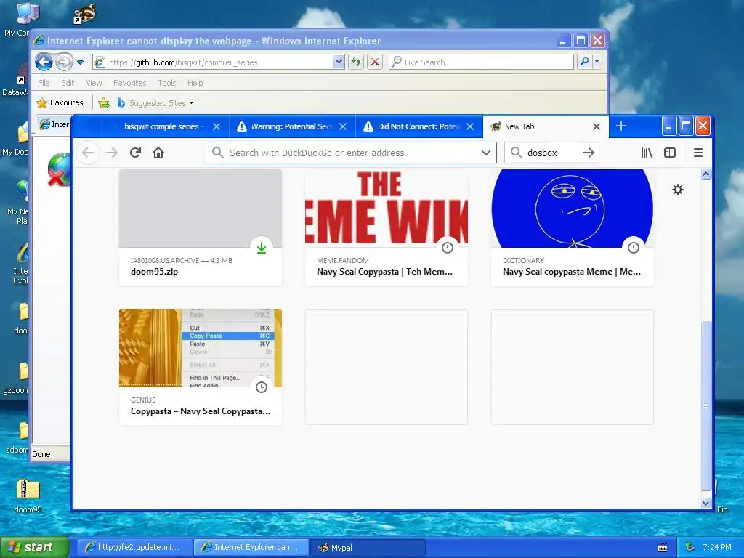The width and height of the screenshot is (744, 558).
Task: Click Internet Explorer stop button
Action: click(x=375, y=62)
